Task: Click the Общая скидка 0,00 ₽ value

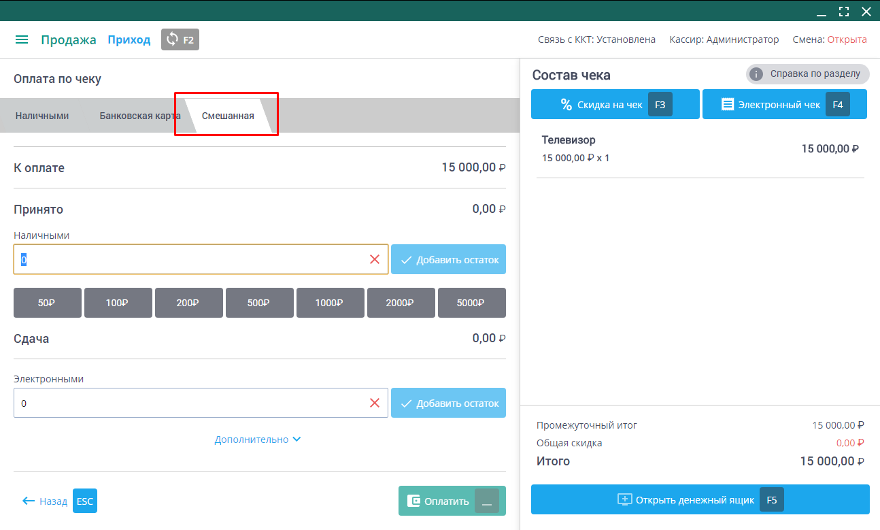Action: click(850, 443)
